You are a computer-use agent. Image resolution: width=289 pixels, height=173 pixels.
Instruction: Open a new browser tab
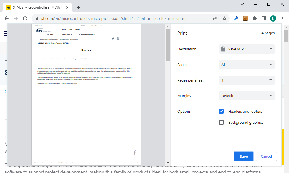(78, 7)
